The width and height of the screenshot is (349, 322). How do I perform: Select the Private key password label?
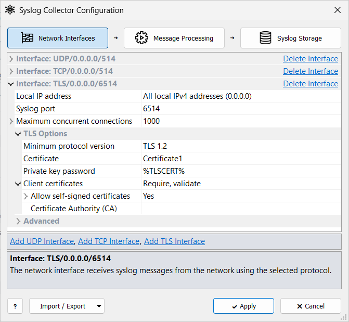coord(59,171)
